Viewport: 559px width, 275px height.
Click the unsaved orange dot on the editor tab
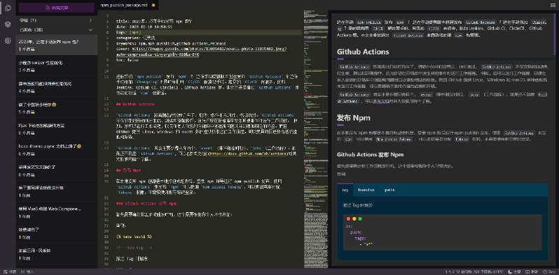click(x=153, y=5)
